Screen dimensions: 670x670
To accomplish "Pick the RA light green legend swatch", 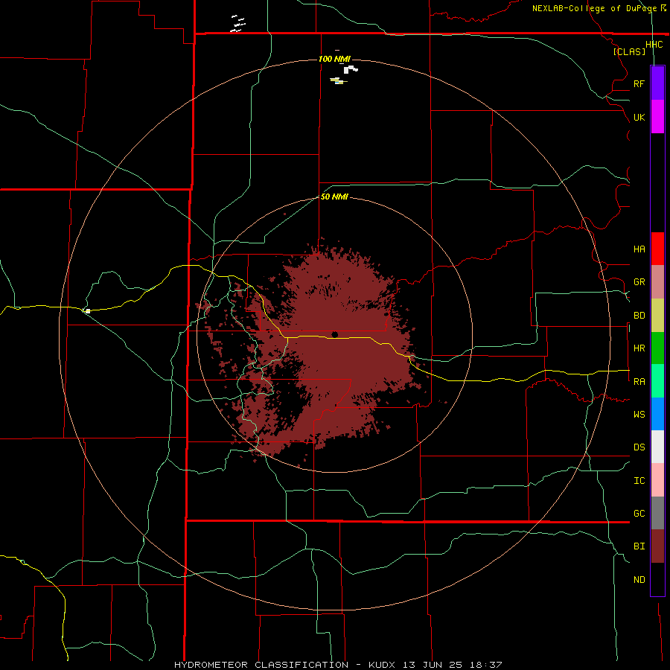I will pyautogui.click(x=657, y=381).
